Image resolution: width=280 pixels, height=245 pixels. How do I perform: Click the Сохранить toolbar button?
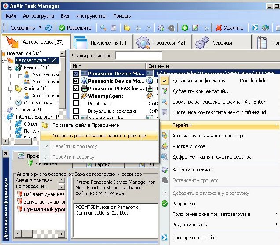tap(23, 28)
